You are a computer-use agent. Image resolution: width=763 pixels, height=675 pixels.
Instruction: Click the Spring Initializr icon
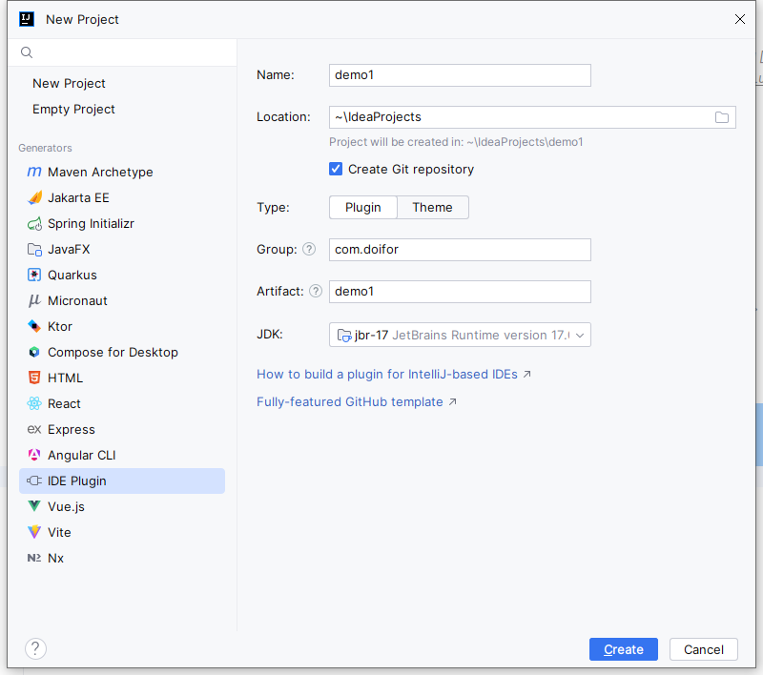point(34,224)
